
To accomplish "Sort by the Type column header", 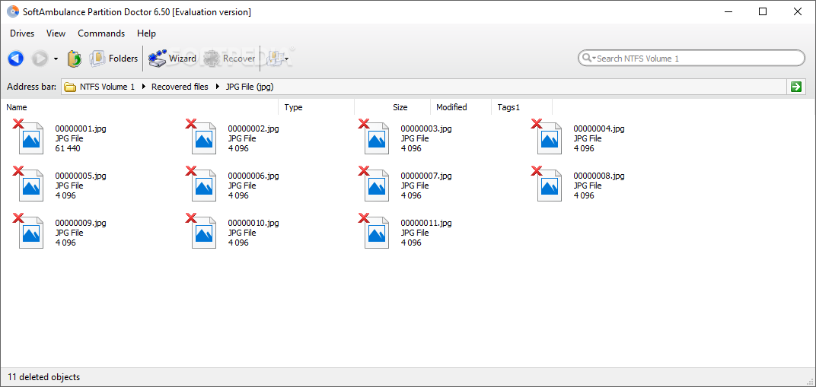I will point(317,107).
